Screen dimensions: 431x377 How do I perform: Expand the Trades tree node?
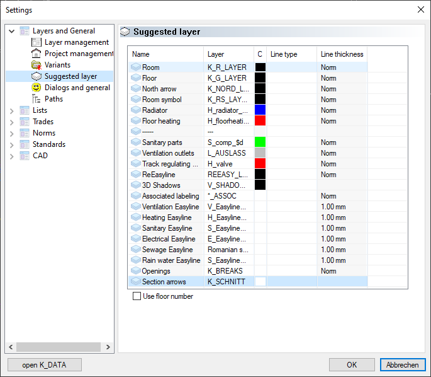click(11, 122)
